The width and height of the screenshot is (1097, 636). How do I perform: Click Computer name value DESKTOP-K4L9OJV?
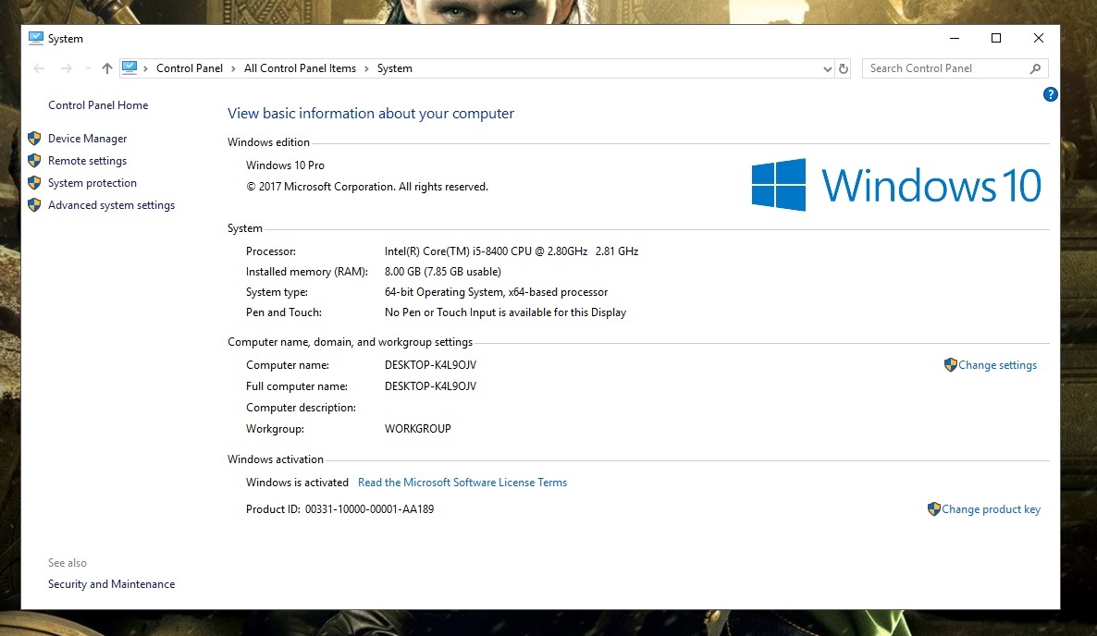430,365
